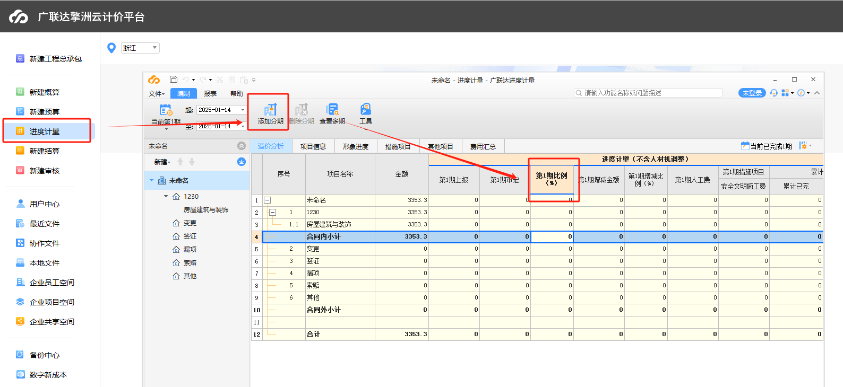Click the 删除分期 delete period icon
The image size is (843, 387).
[302, 110]
